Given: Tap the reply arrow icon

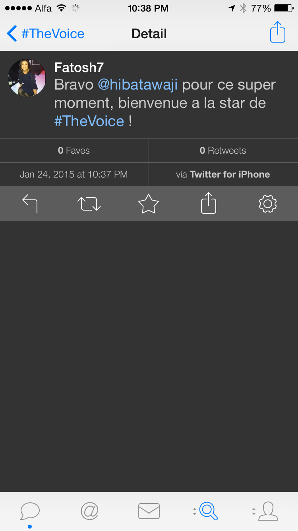Looking at the screenshot, I should coord(30,204).
